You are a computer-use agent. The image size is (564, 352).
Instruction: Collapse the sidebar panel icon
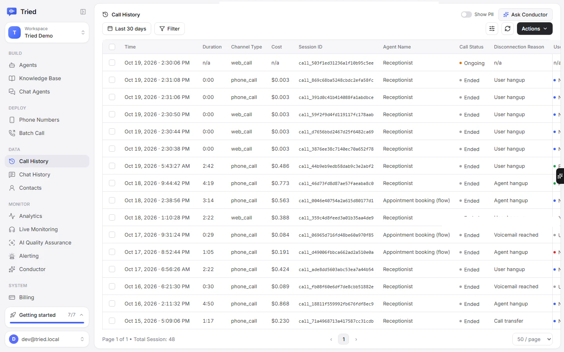point(83,12)
